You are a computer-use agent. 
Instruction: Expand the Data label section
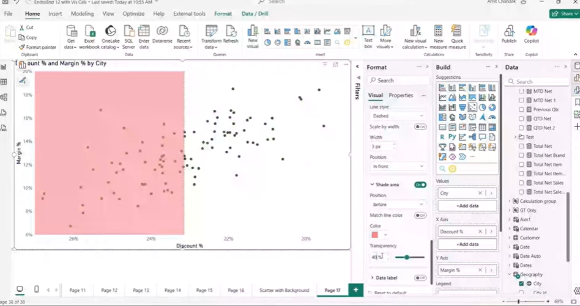372,278
